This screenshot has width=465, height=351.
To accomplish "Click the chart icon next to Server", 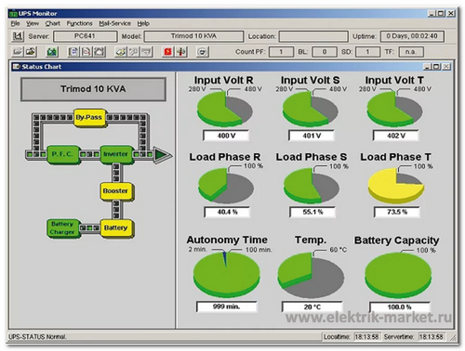I will [x=18, y=36].
